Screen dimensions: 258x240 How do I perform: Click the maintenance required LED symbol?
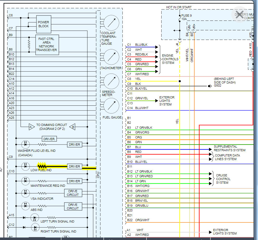tap(26, 181)
